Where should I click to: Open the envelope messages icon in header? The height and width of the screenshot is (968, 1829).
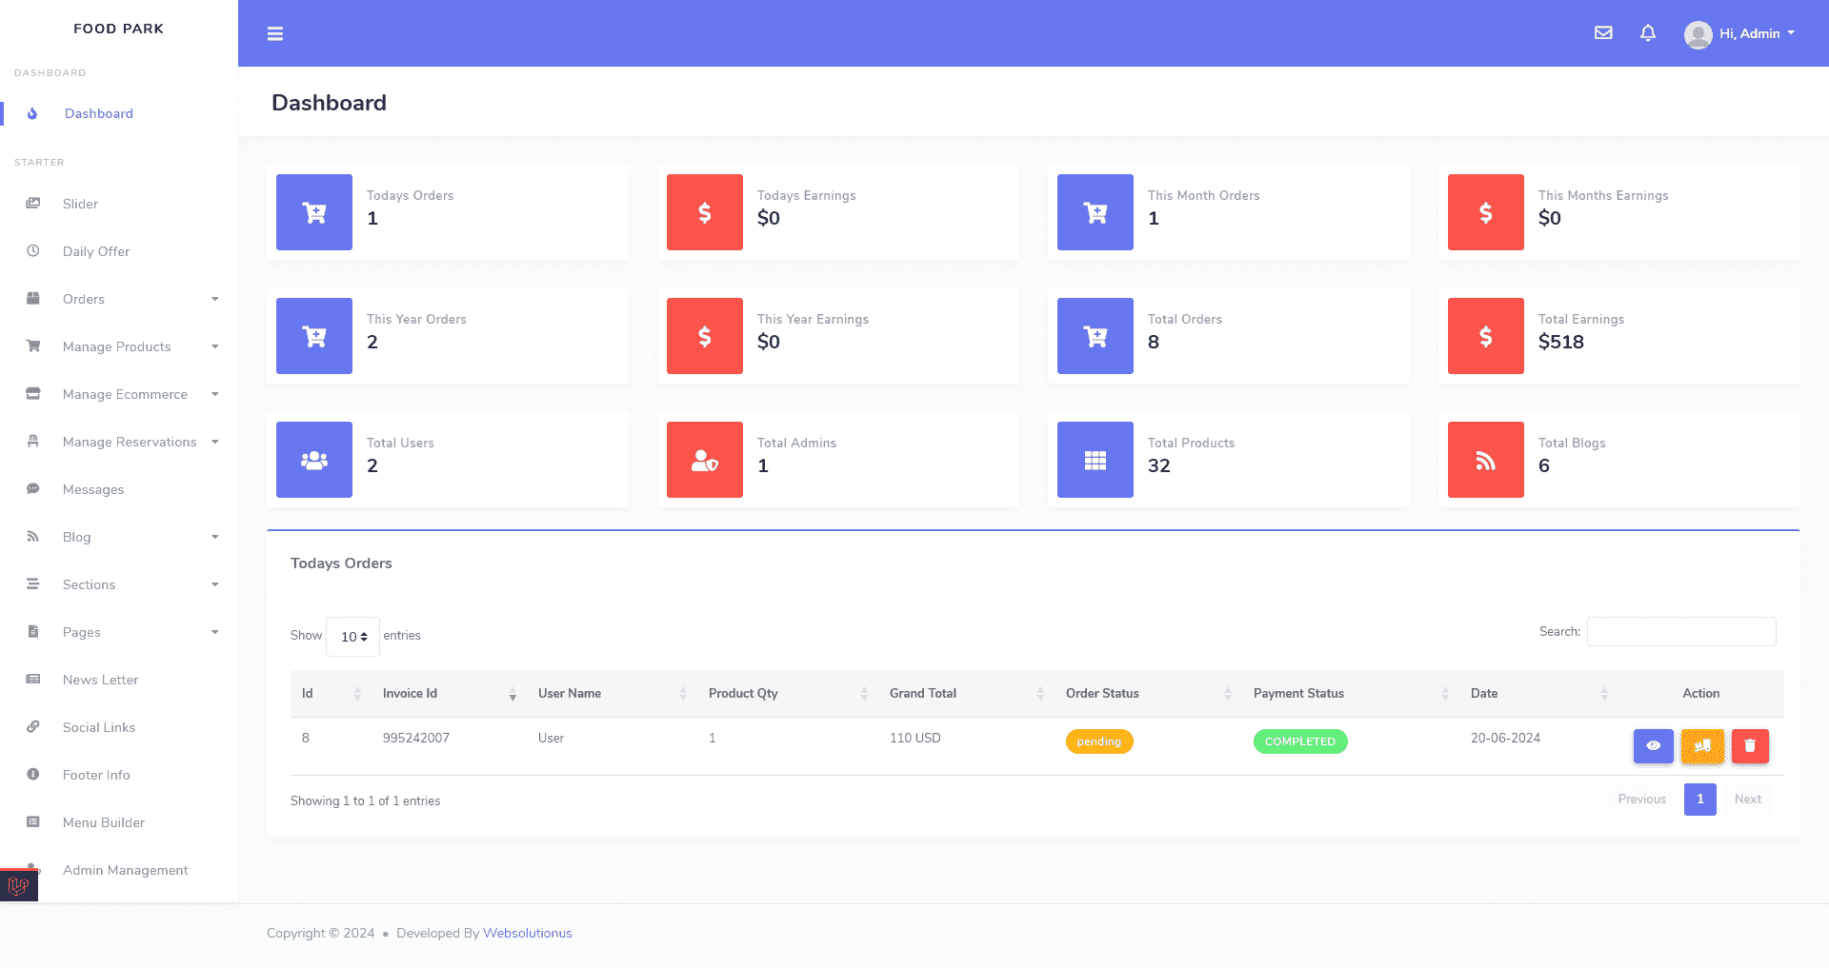coord(1603,33)
